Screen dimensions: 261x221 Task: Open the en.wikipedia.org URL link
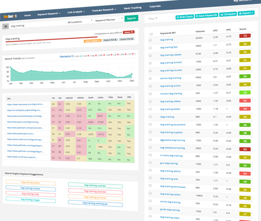[24, 110]
